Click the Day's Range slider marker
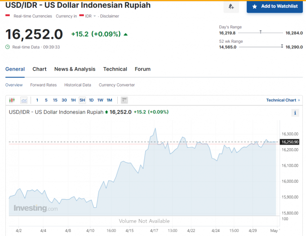 point(261,32)
